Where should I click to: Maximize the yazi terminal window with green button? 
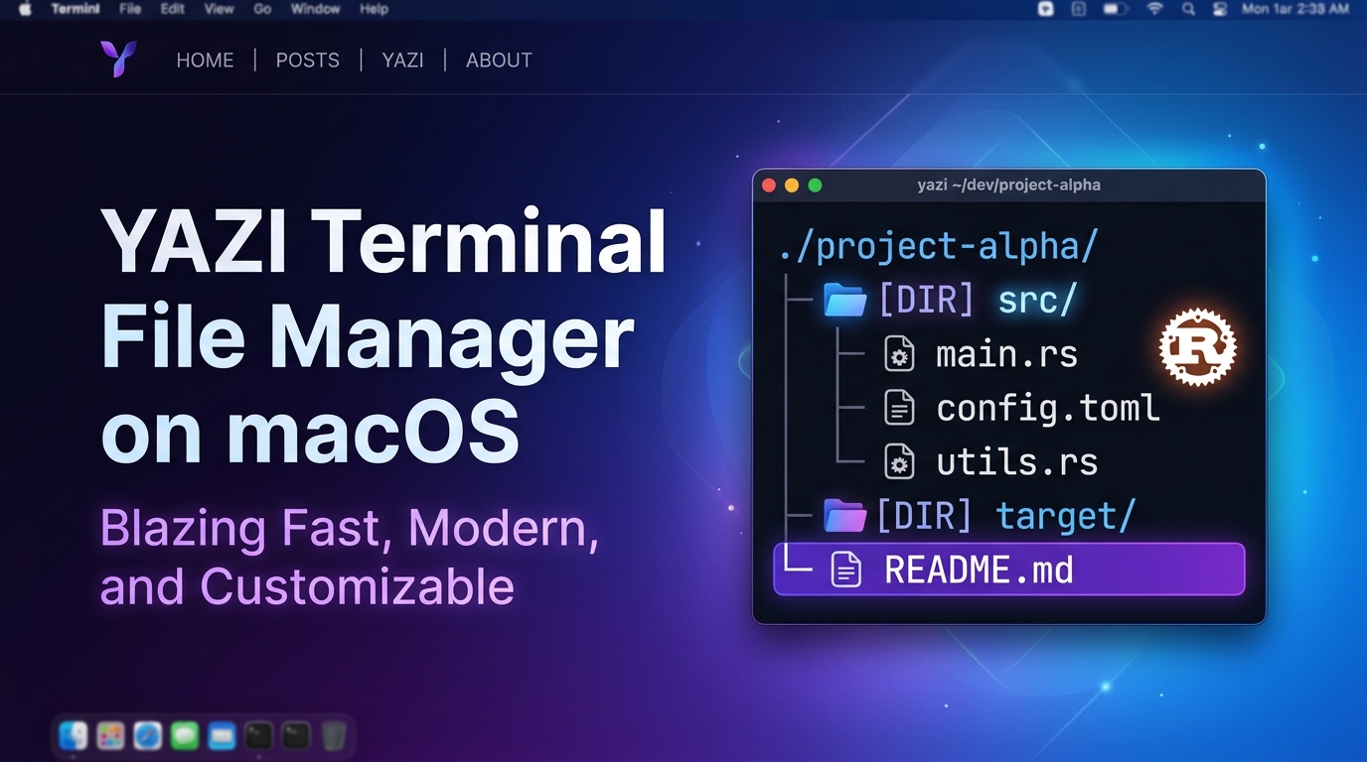[x=816, y=186]
